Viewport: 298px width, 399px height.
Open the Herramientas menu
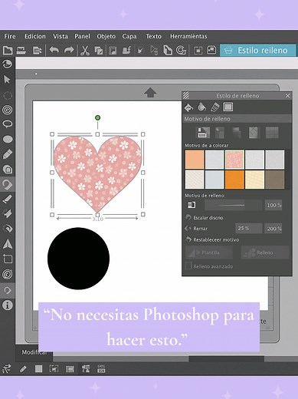pyautogui.click(x=188, y=36)
